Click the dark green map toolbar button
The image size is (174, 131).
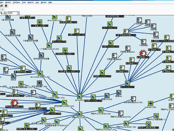click(6, 6)
